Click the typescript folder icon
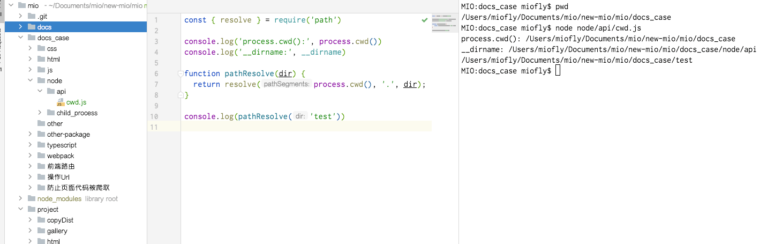This screenshot has height=244, width=767. point(41,145)
